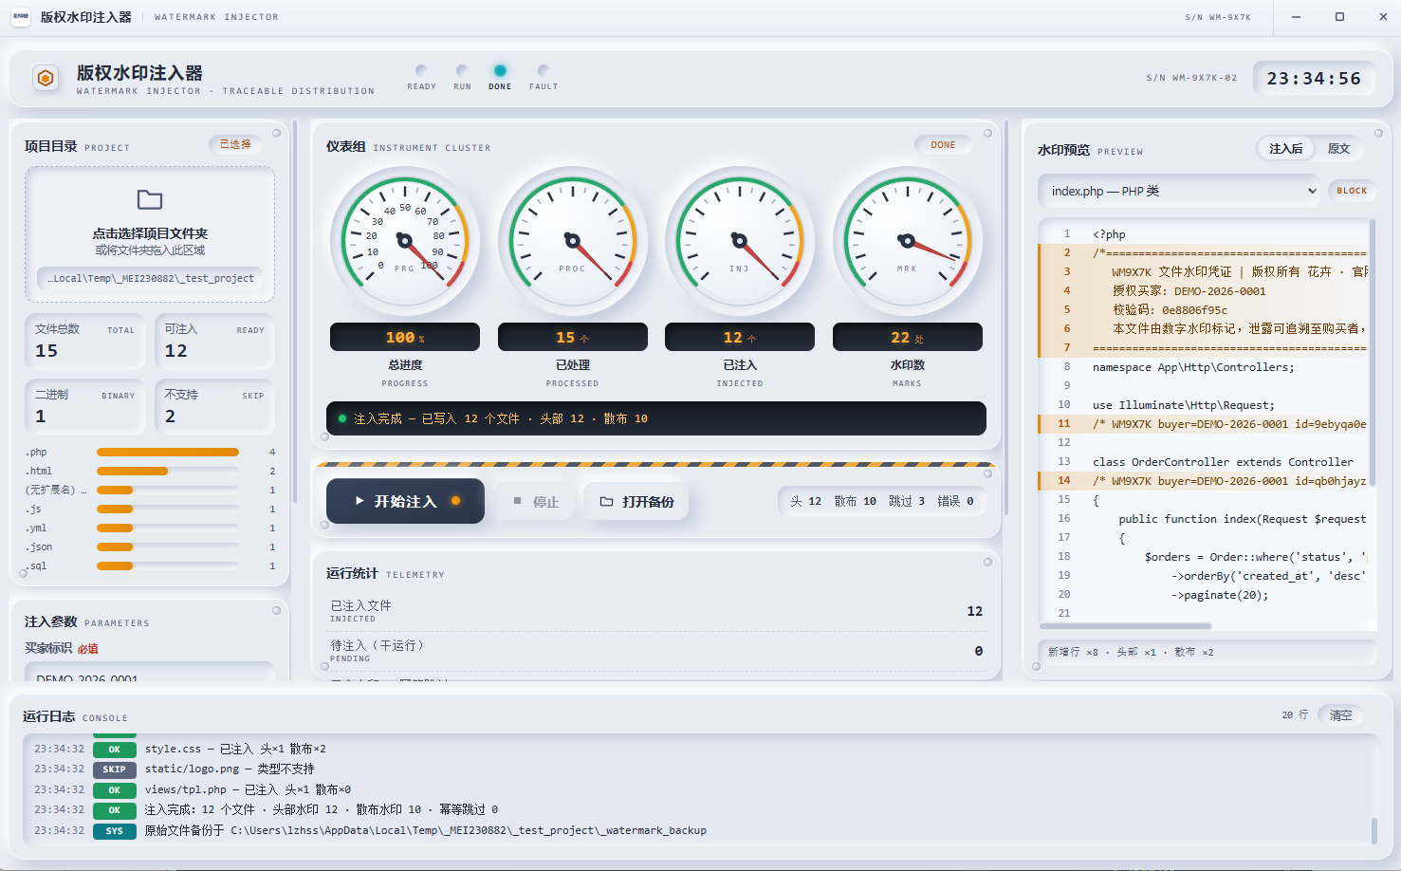Click the READY status indicator light

421,70
